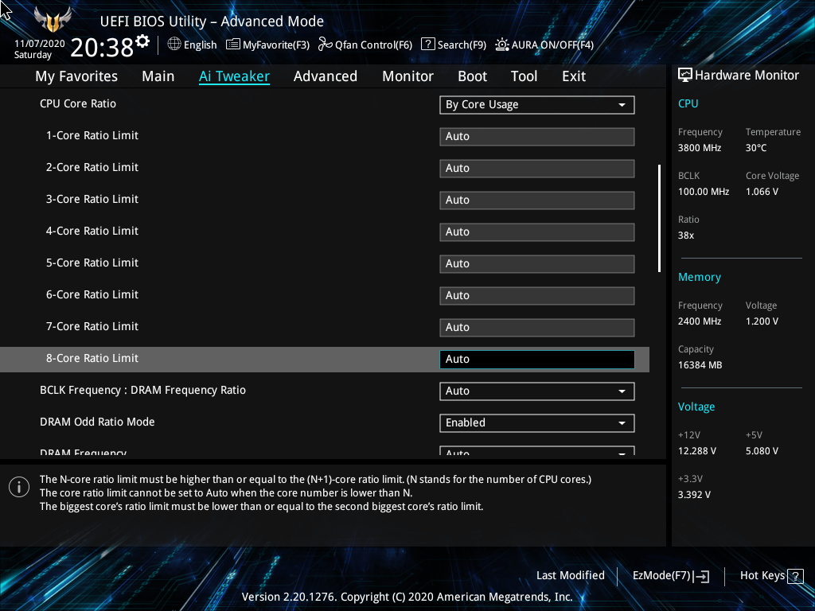The height and width of the screenshot is (611, 815).
Task: Click the Qfan Control fan icon
Action: 326,45
